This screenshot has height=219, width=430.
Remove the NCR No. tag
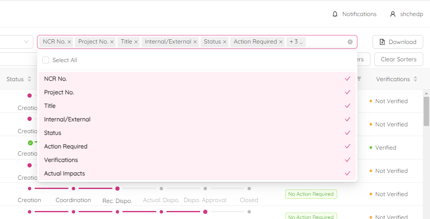[x=69, y=42]
